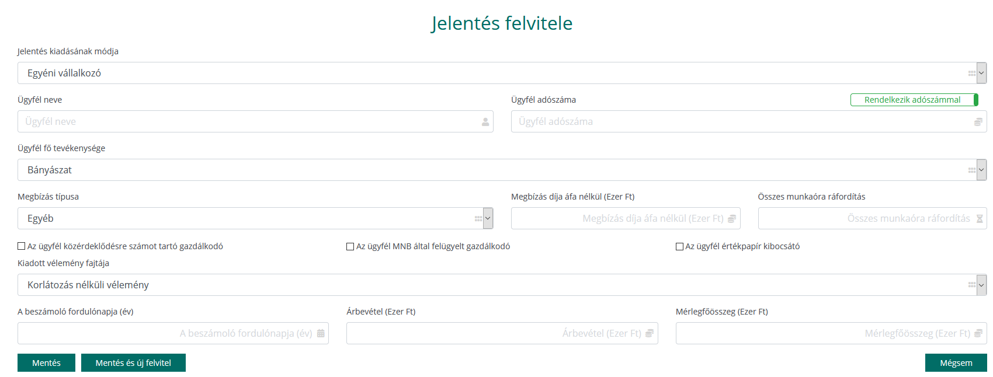The height and width of the screenshot is (377, 993).
Task: Check the közérdeklődésre számot tartó gazdálkodó box
Action: 22,246
